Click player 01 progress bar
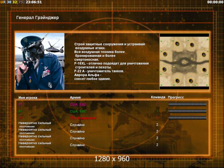Screen dimensions: 224x168 click(x=187, y=104)
